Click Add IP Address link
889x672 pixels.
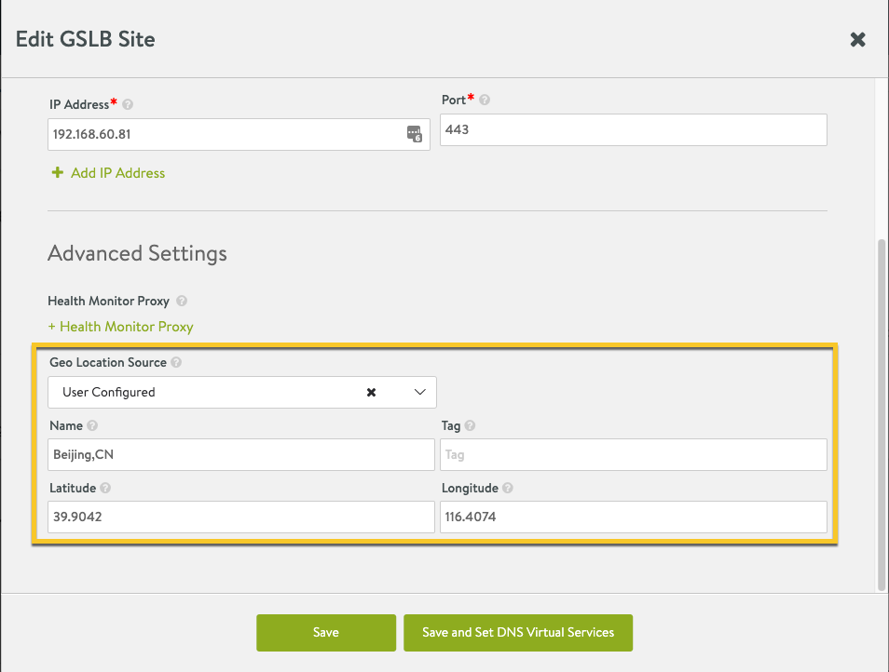click(x=118, y=173)
